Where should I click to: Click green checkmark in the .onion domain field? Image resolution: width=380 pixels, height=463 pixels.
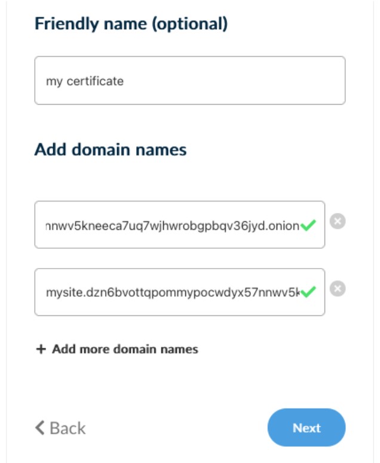click(x=308, y=226)
